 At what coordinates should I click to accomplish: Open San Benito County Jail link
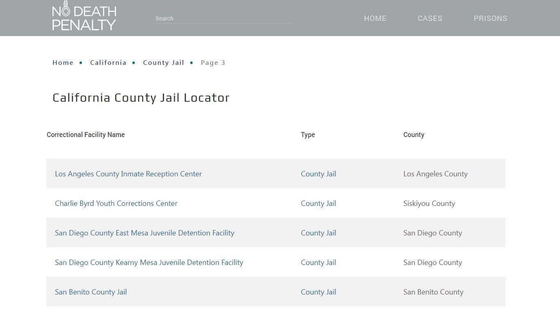point(91,292)
